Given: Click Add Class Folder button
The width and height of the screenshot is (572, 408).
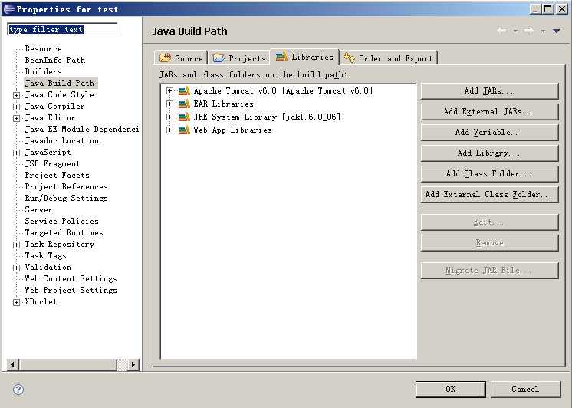Looking at the screenshot, I should point(489,174).
